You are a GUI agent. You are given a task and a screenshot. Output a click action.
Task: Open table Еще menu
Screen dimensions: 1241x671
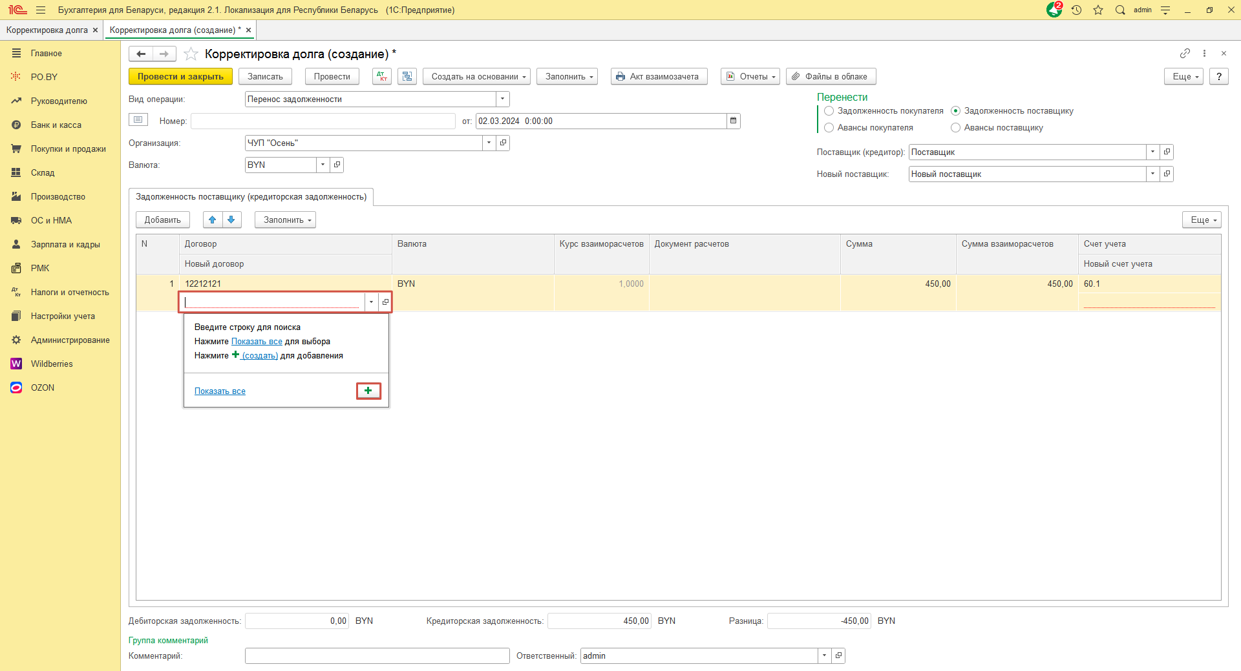[1202, 220]
